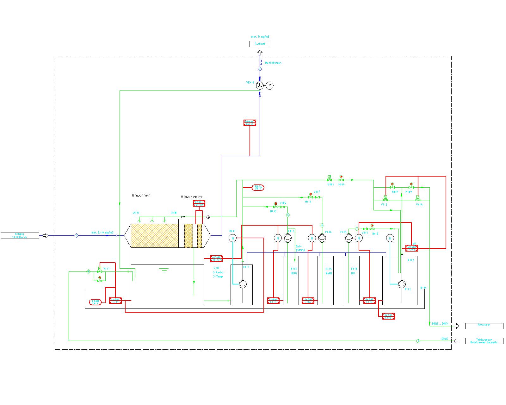This screenshot has width=506, height=405.
Task: Select the diamond marker on the Rohgas inlet line
Action: click(76, 235)
